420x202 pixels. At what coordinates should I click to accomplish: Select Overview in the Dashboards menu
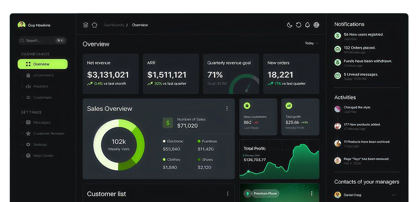tap(43, 64)
